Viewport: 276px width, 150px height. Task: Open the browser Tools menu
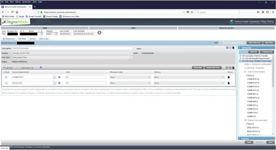[x=35, y=2]
